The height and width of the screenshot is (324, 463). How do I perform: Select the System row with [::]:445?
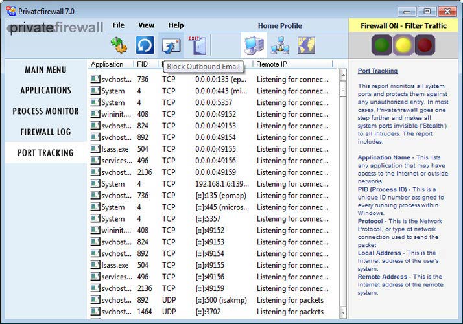pyautogui.click(x=213, y=207)
